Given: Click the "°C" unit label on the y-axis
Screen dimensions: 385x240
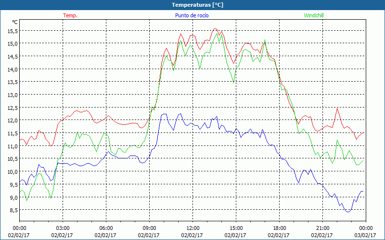Looking at the screenshot, I should pyautogui.click(x=15, y=22).
